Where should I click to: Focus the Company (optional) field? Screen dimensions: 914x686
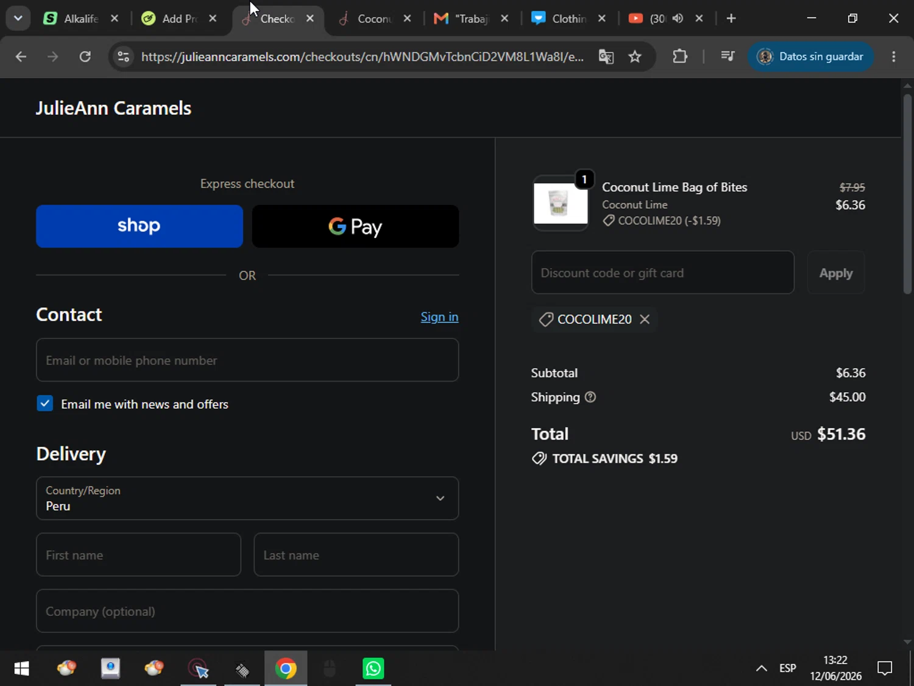click(247, 611)
